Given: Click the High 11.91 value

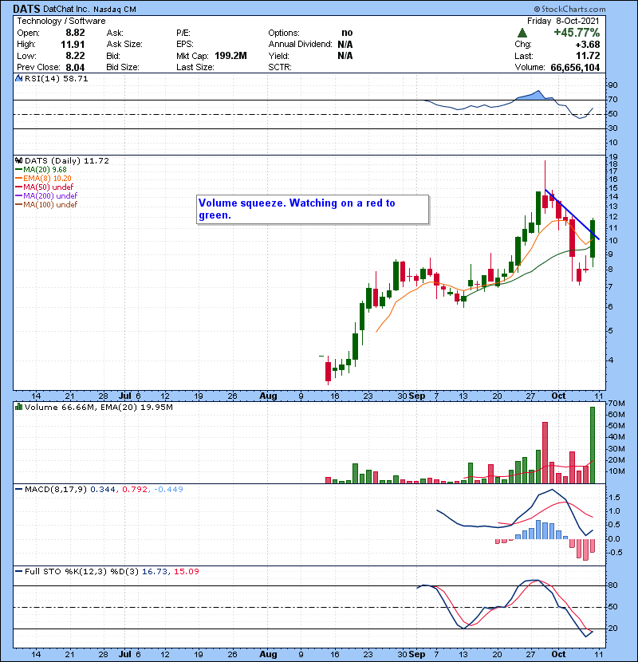Looking at the screenshot, I should click(73, 45).
